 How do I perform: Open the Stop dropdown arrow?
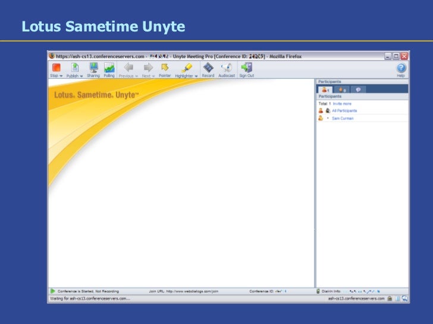(61, 76)
